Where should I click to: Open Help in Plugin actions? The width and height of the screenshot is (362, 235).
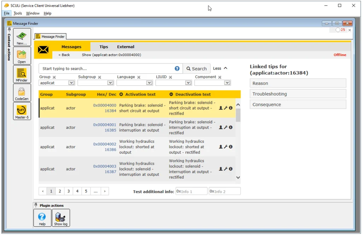[x=42, y=217]
